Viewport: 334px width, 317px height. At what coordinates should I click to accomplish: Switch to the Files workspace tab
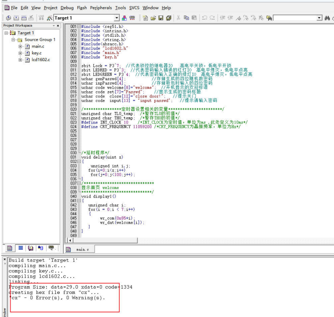10,248
